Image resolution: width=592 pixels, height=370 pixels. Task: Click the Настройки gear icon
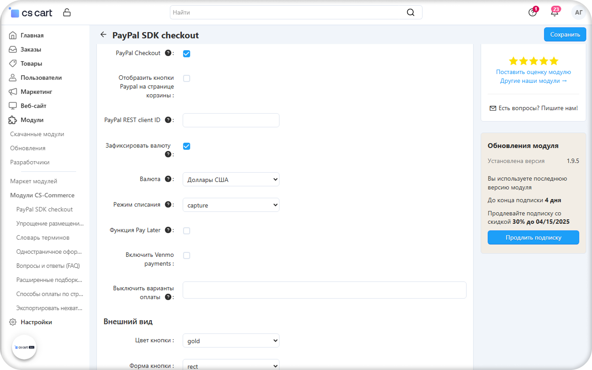(13, 322)
